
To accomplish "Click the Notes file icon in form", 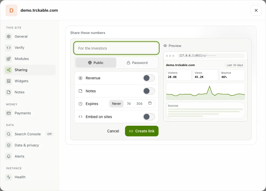I will [x=80, y=91].
